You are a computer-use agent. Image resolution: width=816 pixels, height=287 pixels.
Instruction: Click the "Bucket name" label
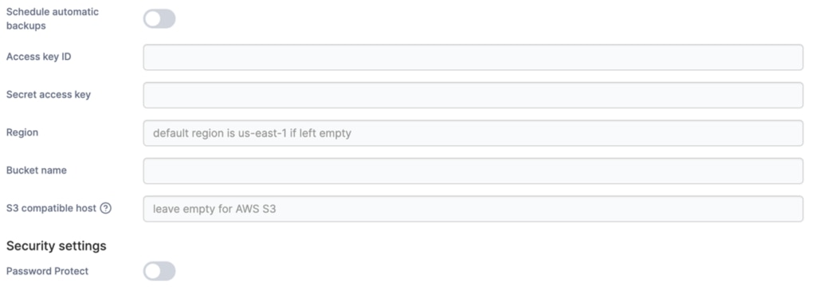pyautogui.click(x=37, y=171)
